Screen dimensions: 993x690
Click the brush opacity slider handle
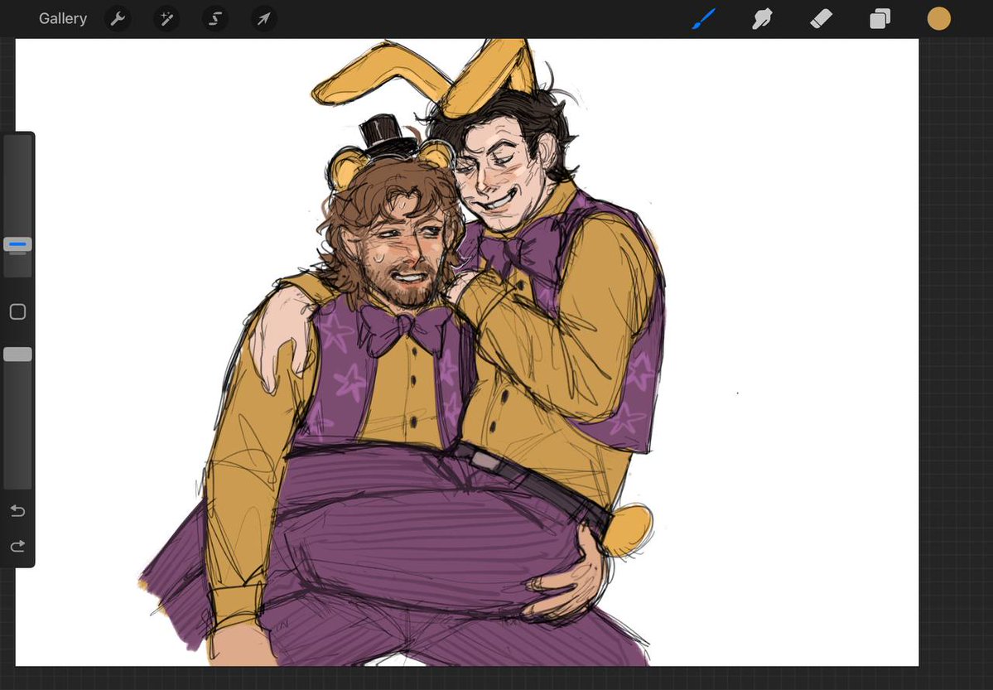(x=17, y=355)
